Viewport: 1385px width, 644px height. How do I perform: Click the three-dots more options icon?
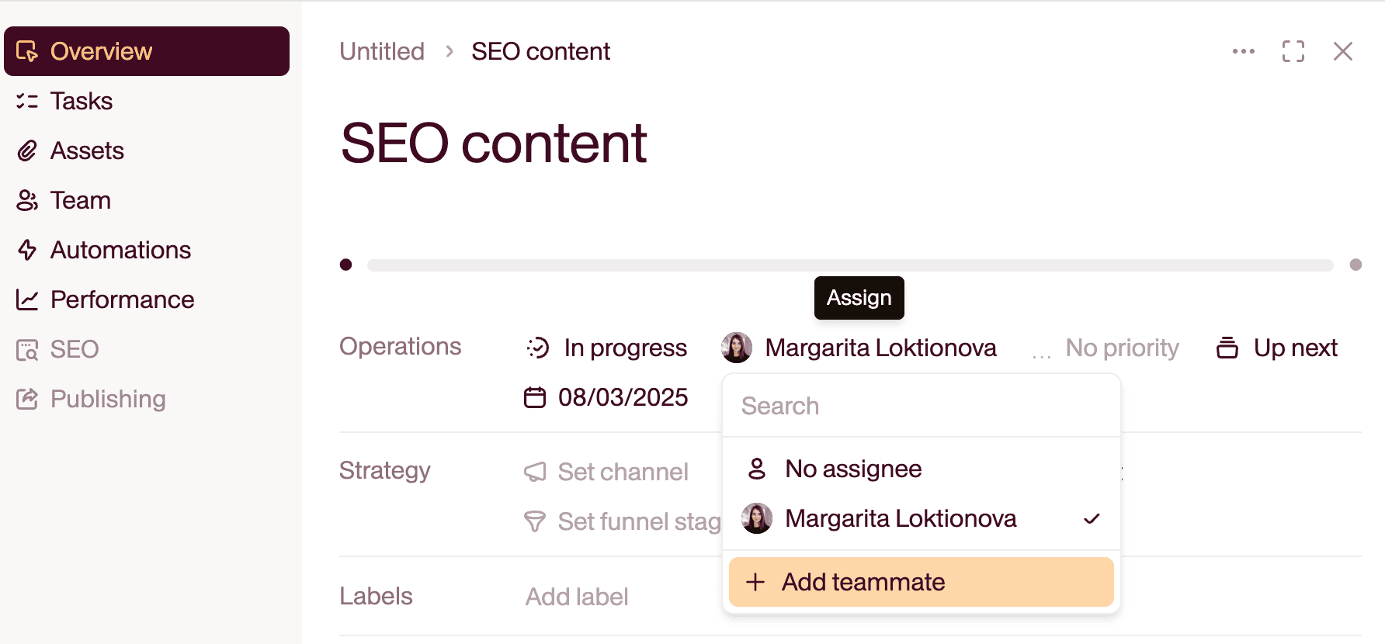pyautogui.click(x=1243, y=51)
